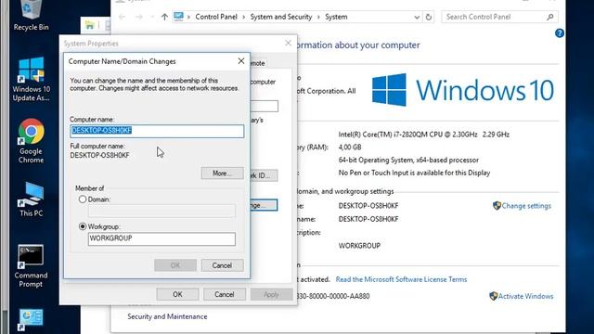Close the Computer Name/Domain Changes dialog
Image resolution: width=594 pixels, height=334 pixels.
[x=241, y=61]
